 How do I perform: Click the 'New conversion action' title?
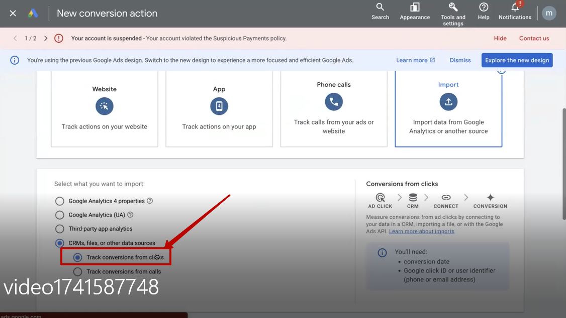pyautogui.click(x=107, y=14)
